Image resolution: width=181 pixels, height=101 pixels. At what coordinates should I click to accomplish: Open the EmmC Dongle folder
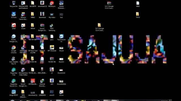(x=23, y=81)
